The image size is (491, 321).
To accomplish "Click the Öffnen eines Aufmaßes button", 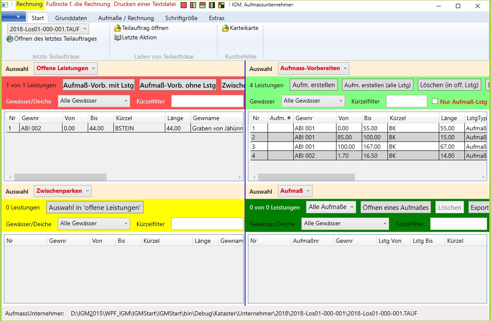I will 396,207.
